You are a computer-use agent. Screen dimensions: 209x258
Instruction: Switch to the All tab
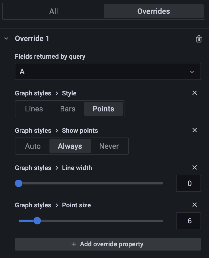53,11
